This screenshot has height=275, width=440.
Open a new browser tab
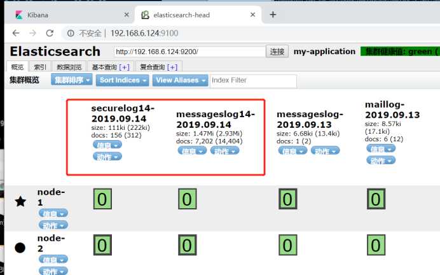tap(273, 15)
